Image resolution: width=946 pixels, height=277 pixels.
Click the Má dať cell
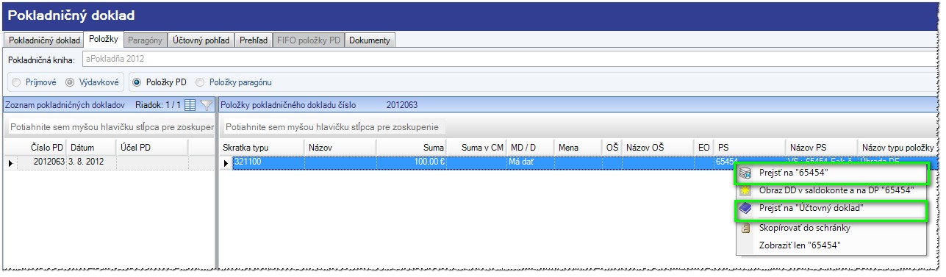pyautogui.click(x=531, y=162)
